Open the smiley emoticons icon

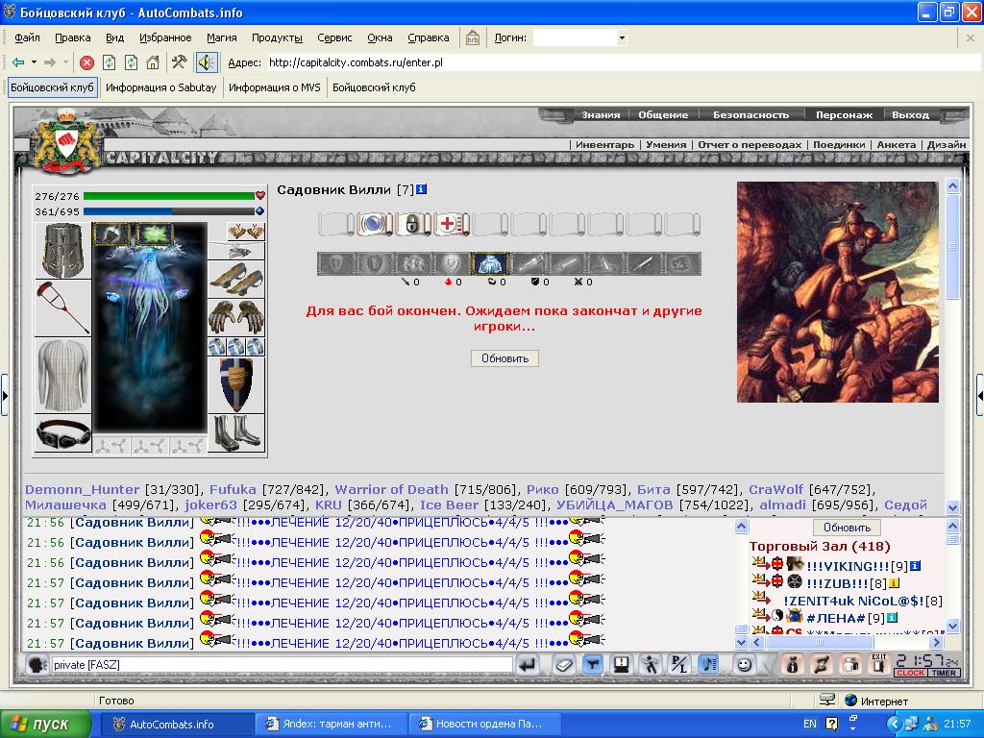coord(745,665)
